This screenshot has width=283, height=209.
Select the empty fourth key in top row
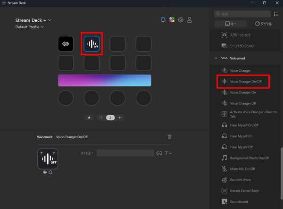(143, 44)
